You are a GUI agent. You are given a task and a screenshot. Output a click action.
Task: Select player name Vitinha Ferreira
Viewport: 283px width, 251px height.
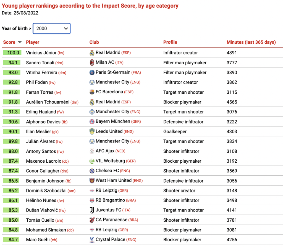[x=41, y=73]
